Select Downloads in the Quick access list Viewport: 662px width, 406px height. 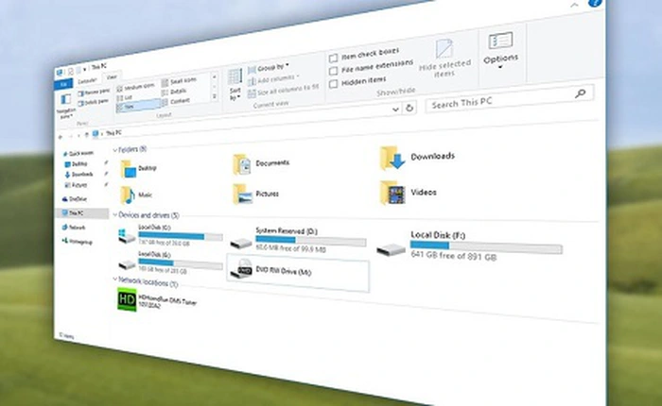click(78, 175)
